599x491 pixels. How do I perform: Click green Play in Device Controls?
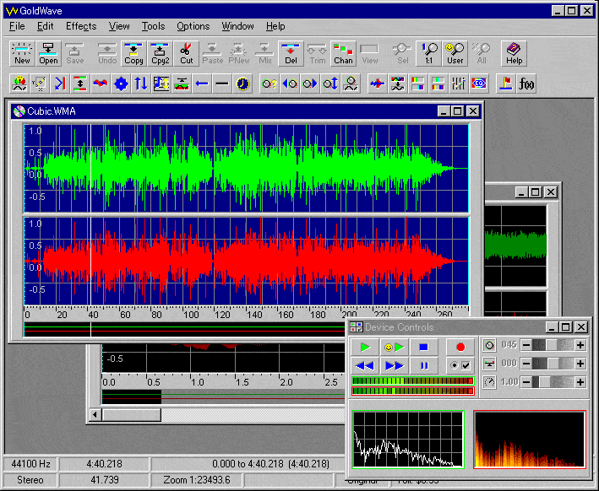pos(365,348)
